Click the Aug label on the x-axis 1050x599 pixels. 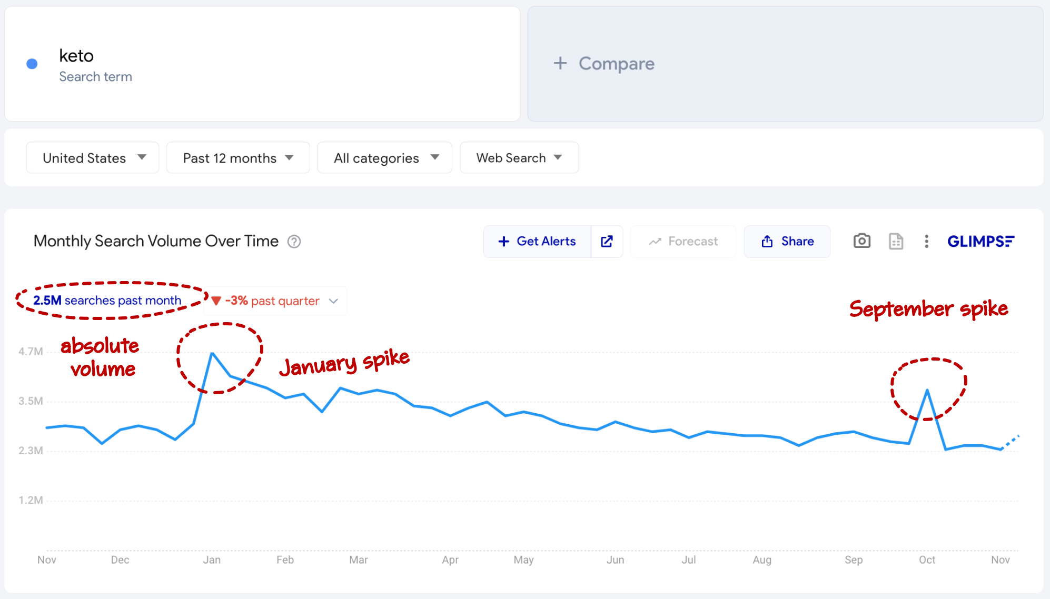(x=762, y=560)
